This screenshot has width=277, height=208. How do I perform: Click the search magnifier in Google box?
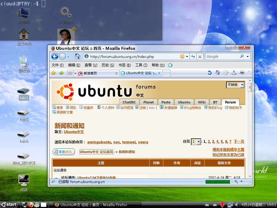point(242,56)
